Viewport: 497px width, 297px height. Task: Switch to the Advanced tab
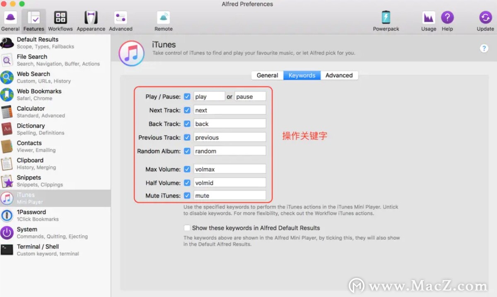(x=339, y=75)
